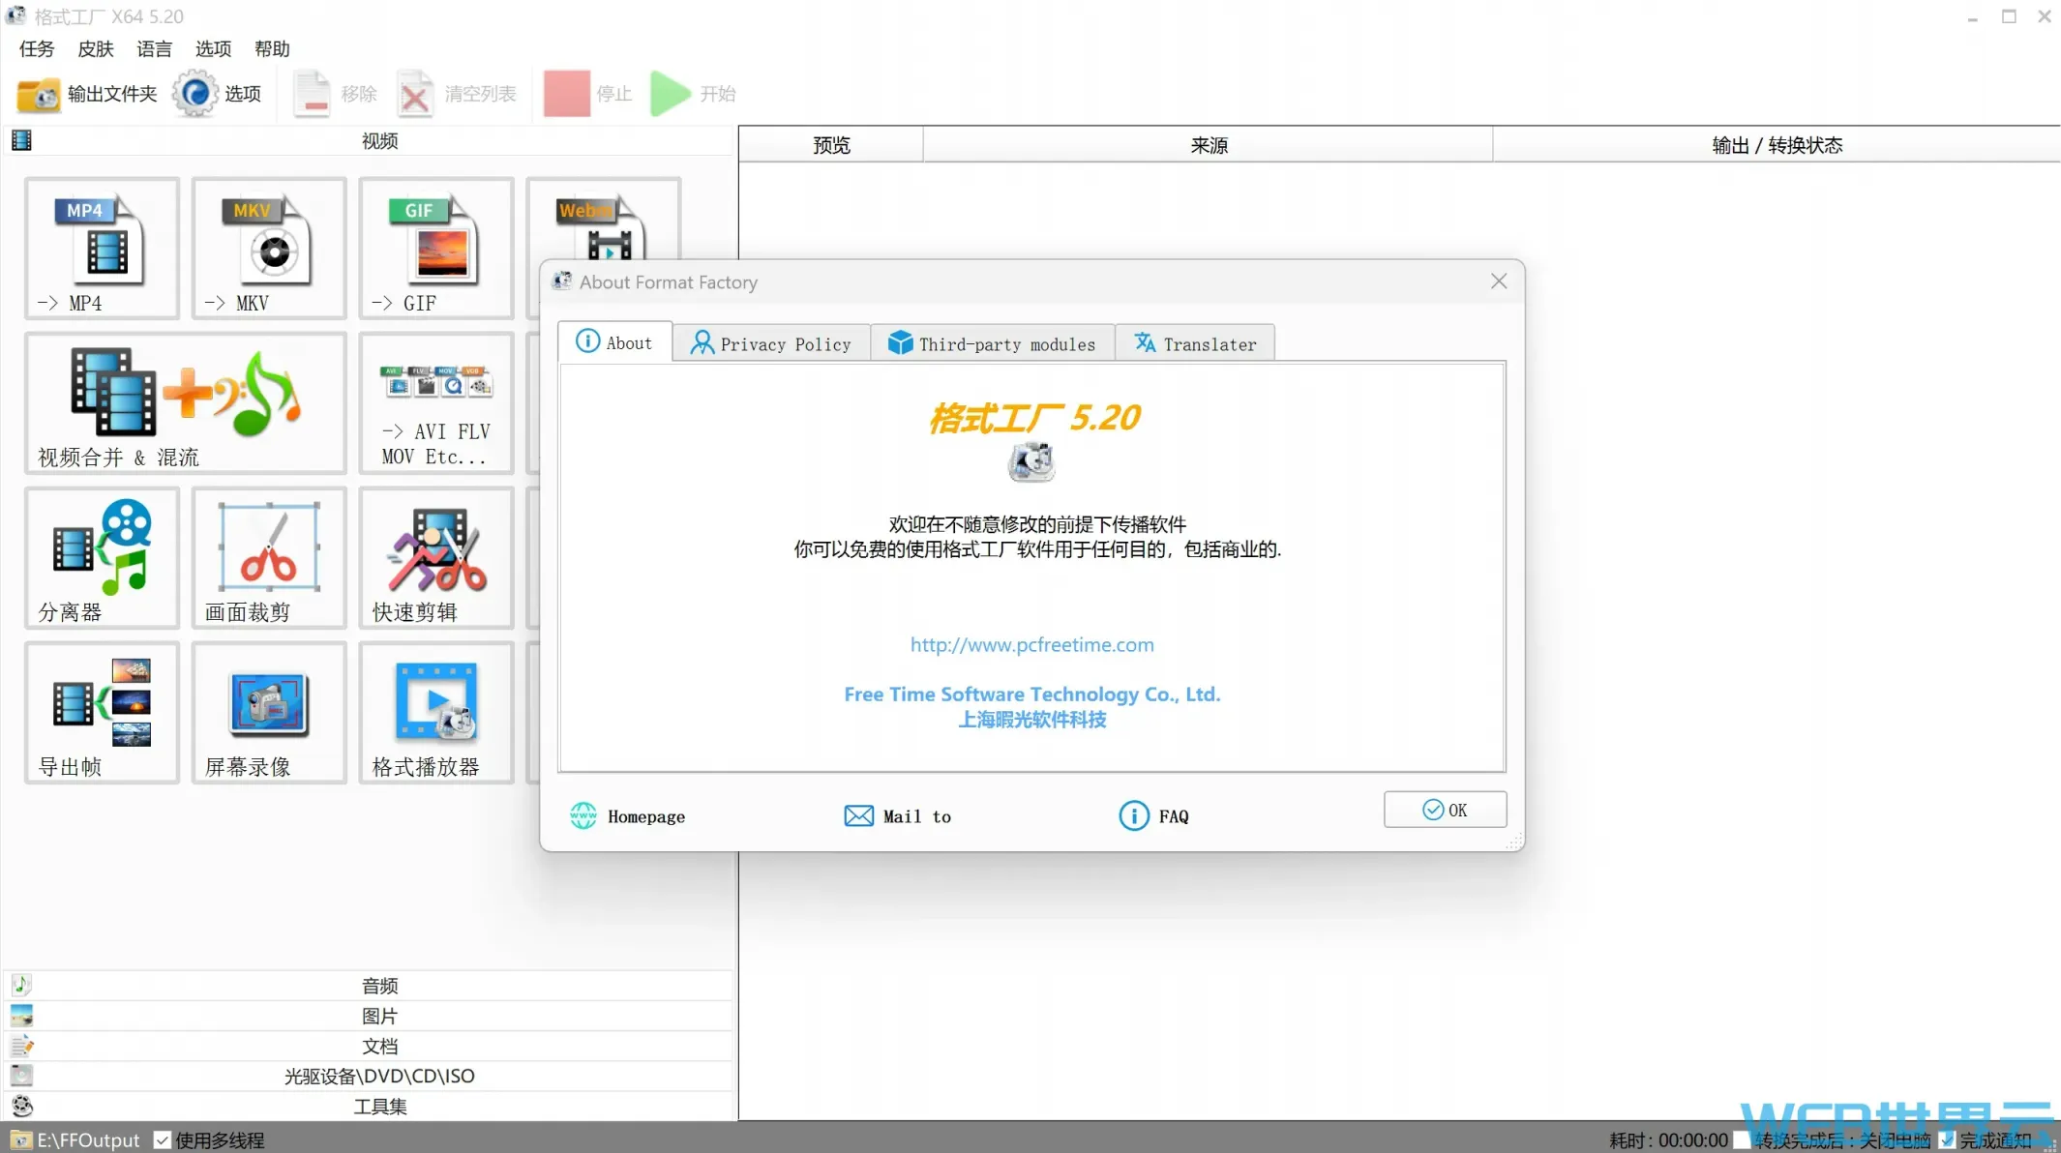This screenshot has height=1153, width=2061.
Task: Click the elapsed time 耗时 : 00:00:00 text
Action: point(1668,1140)
